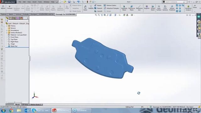
Task: Open the Fill Holes tool
Action: (x=85, y=8)
